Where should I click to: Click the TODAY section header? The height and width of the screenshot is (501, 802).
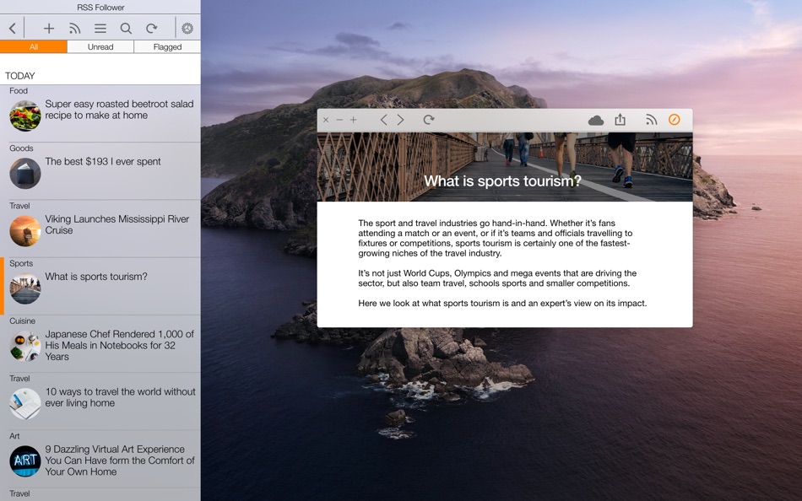[x=20, y=76]
